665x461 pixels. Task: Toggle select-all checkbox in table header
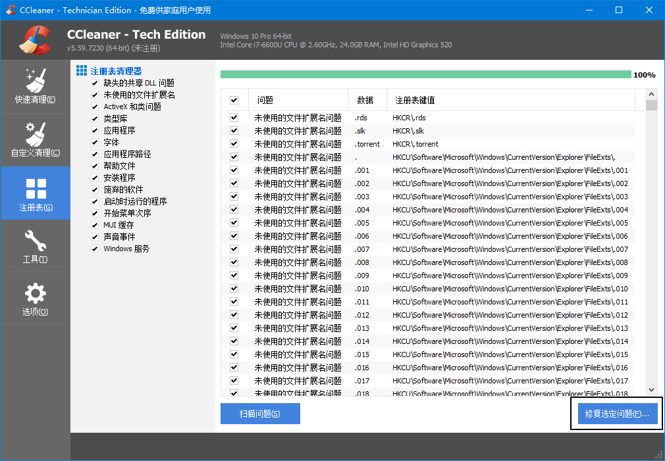(234, 100)
